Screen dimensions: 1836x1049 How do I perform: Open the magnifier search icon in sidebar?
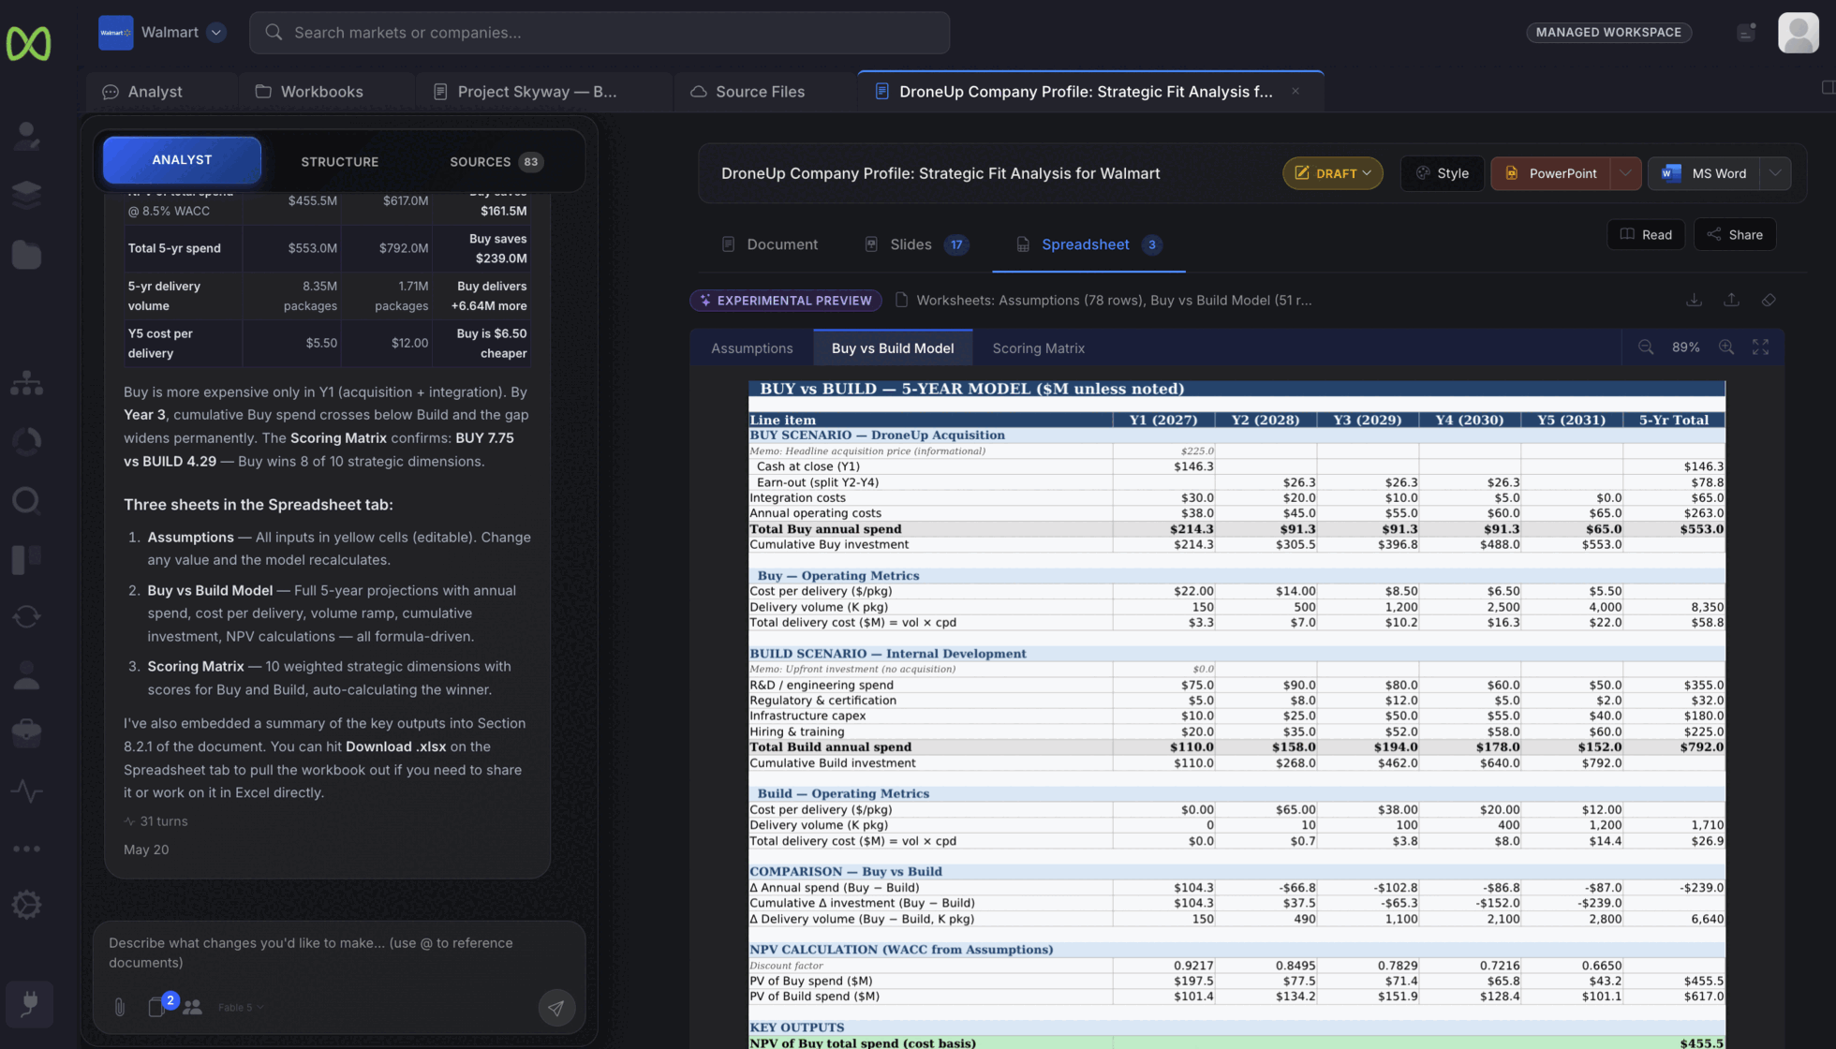click(x=26, y=500)
